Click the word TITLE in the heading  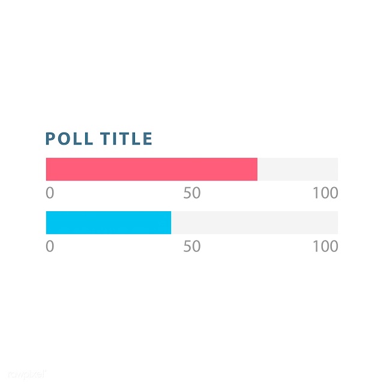[x=127, y=139]
